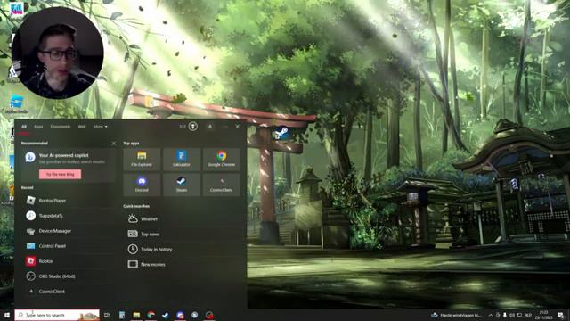Run the Weather quick search
The width and height of the screenshot is (570, 321).
click(182, 219)
